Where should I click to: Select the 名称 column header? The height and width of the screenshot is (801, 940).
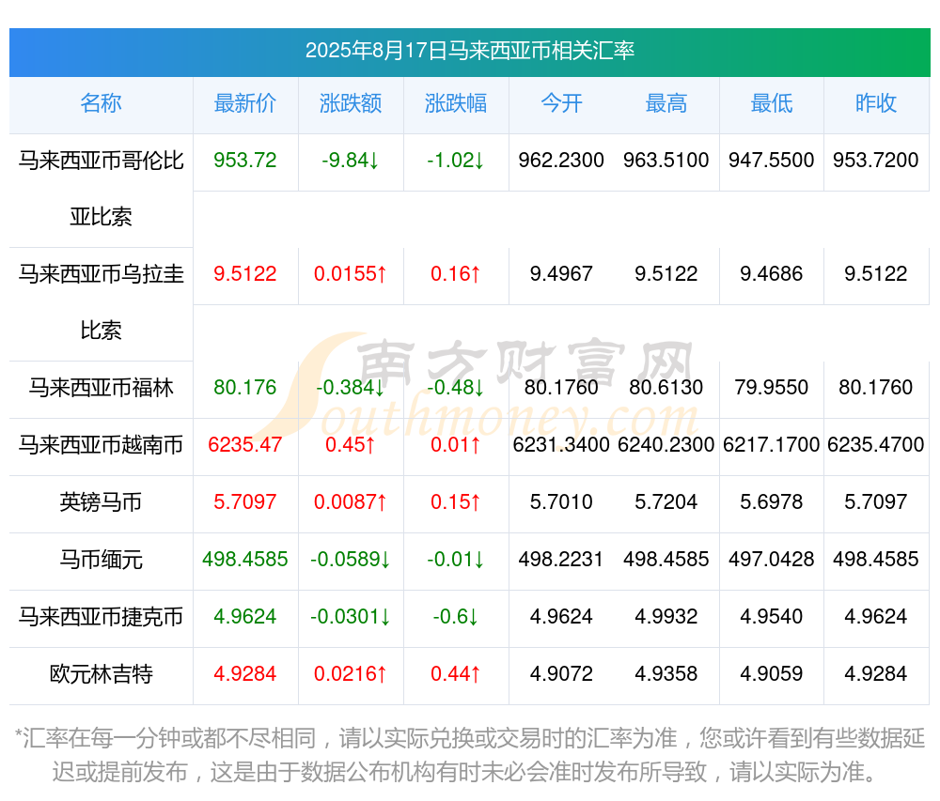101,103
